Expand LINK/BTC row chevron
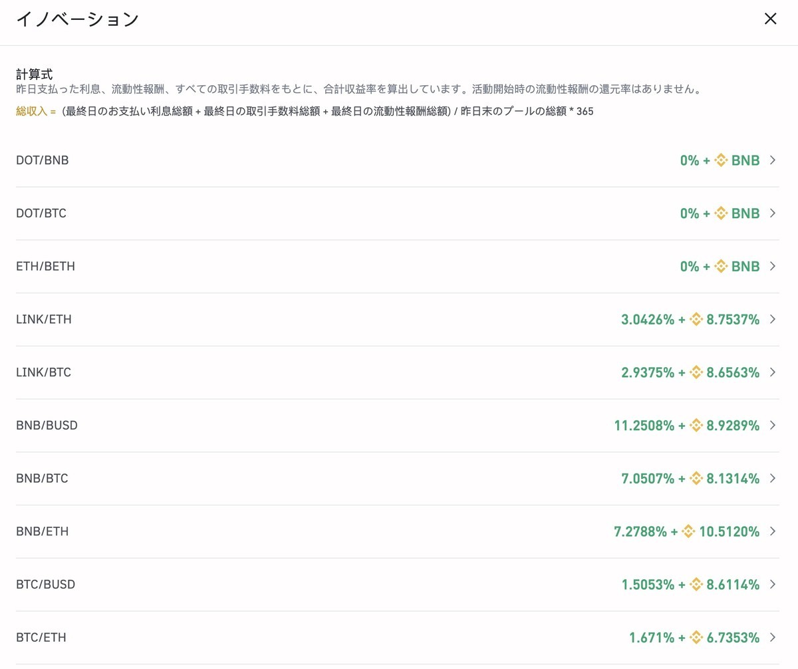 (x=773, y=372)
